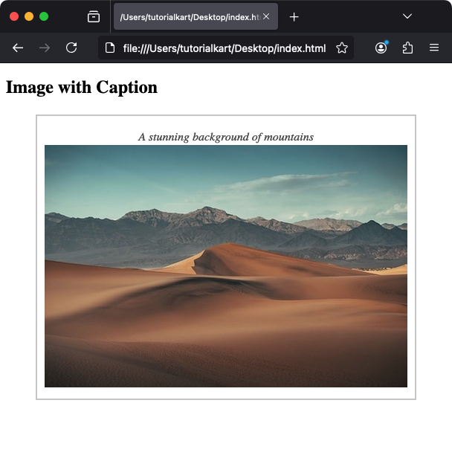Reload the current page
Screen dimensions: 452x461
(x=71, y=48)
